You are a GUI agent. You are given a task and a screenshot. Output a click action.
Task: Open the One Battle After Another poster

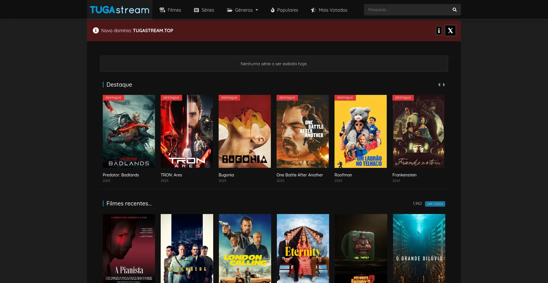pos(303,131)
